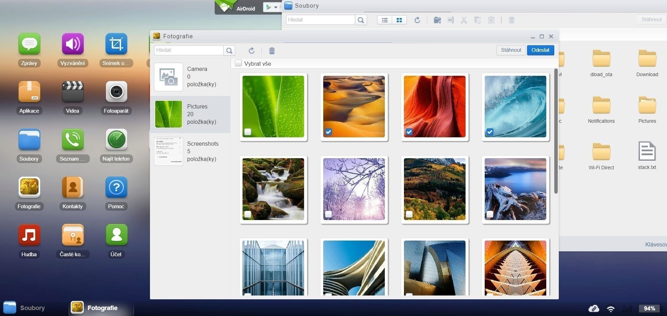Click the Stáhnout button in Soubory window
Viewport: 667px width, 316px height.
(651, 19)
